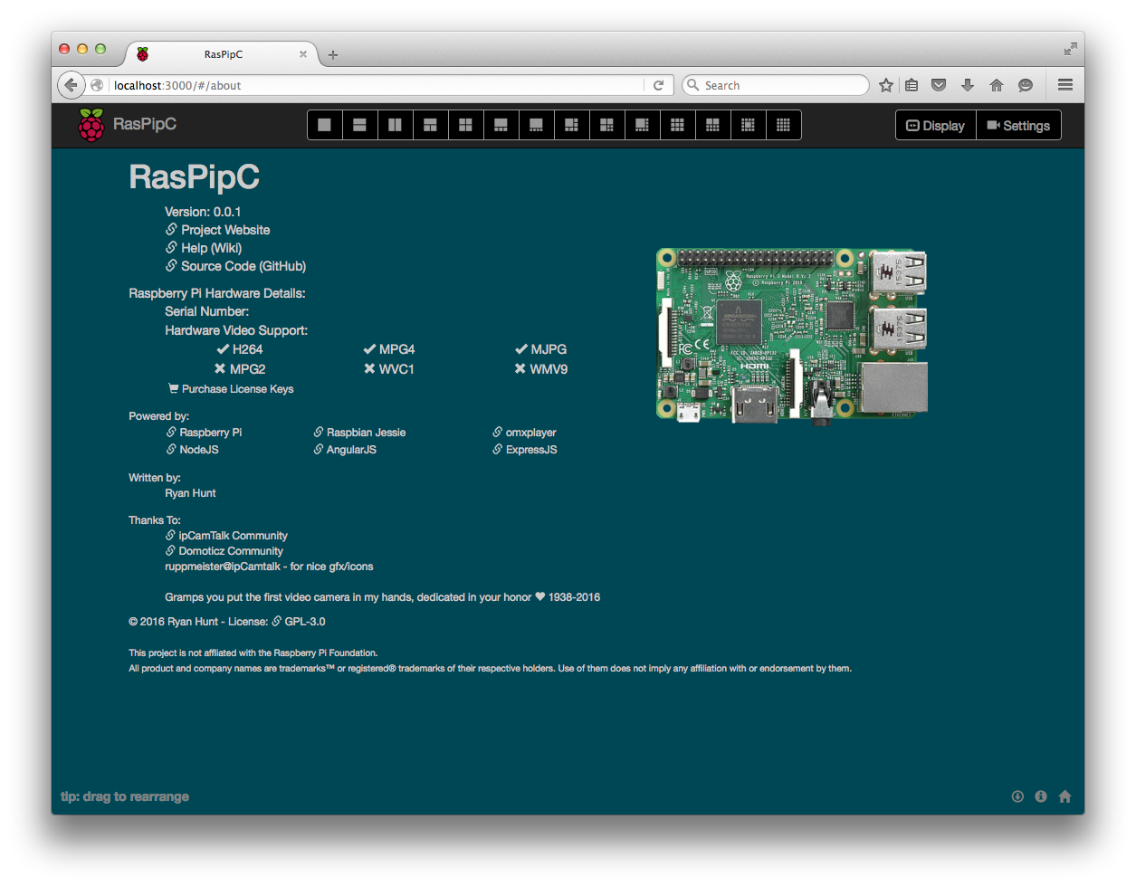Click the home icon in page footer
The image size is (1136, 886).
(1064, 796)
